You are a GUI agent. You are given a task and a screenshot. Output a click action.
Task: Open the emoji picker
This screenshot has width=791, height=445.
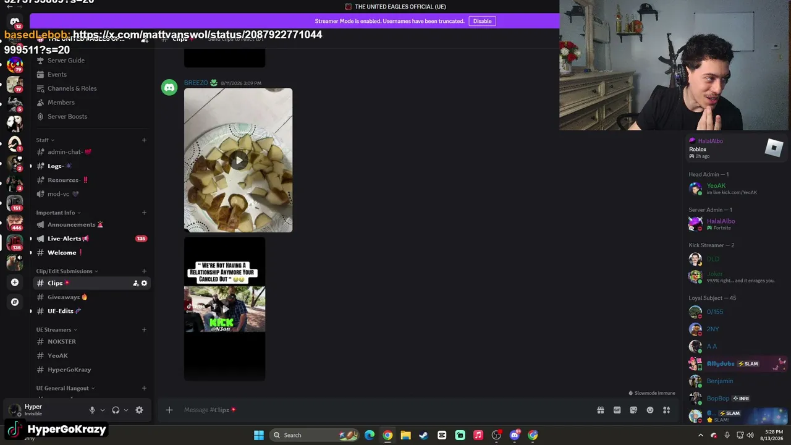coord(650,410)
